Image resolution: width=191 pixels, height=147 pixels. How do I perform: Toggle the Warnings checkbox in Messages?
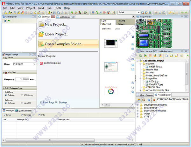pos(22,115)
